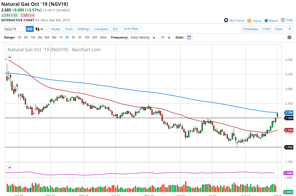Click the Watch star icon
Image resolution: width=296 pixels, height=196 pixels.
tap(266, 21)
